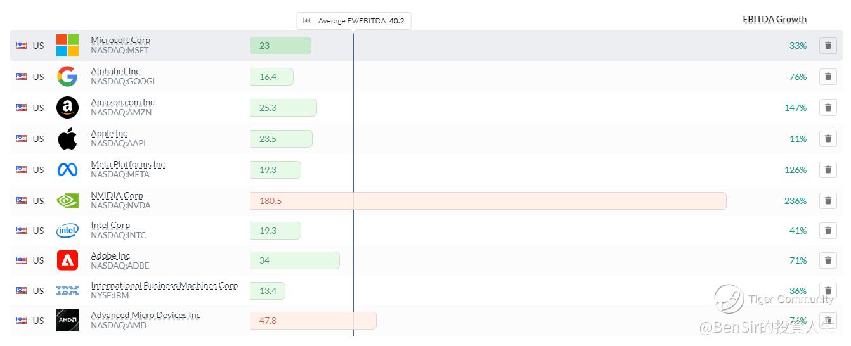Click the black AMD logo
The image size is (851, 346).
67,321
